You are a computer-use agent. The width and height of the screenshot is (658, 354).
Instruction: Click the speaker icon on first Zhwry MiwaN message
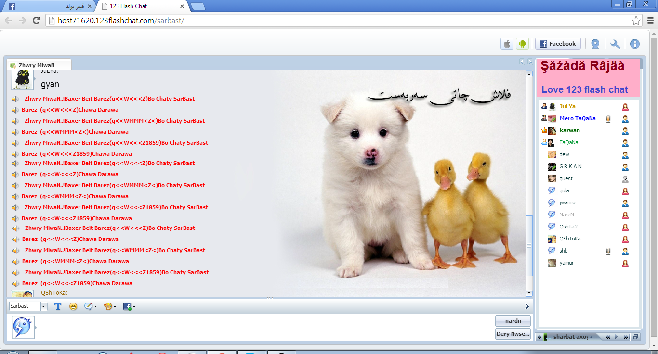click(x=15, y=99)
